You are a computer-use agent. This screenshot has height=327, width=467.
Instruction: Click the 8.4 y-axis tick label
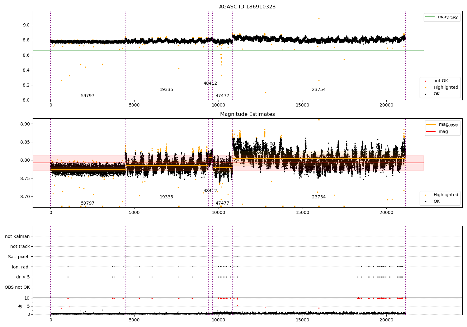click(26, 70)
